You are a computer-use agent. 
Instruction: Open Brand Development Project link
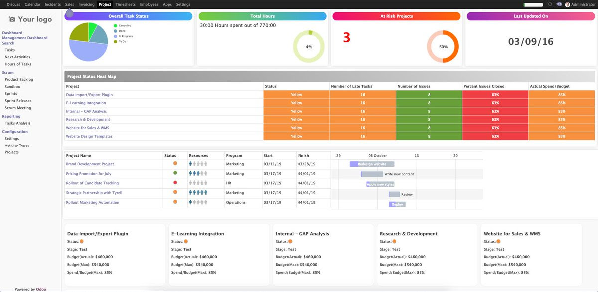90,164
